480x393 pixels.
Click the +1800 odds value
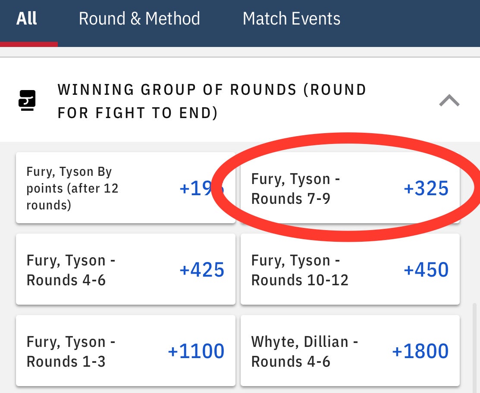420,351
